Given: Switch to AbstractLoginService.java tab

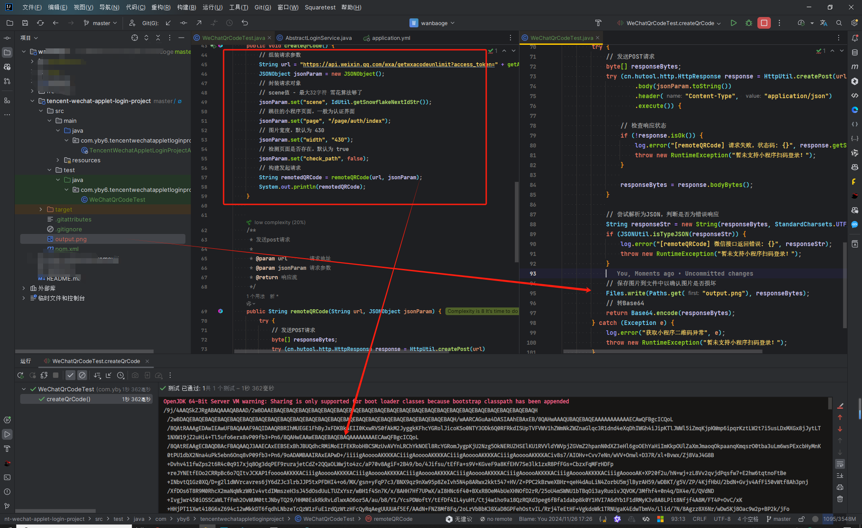Looking at the screenshot, I should click(x=318, y=38).
